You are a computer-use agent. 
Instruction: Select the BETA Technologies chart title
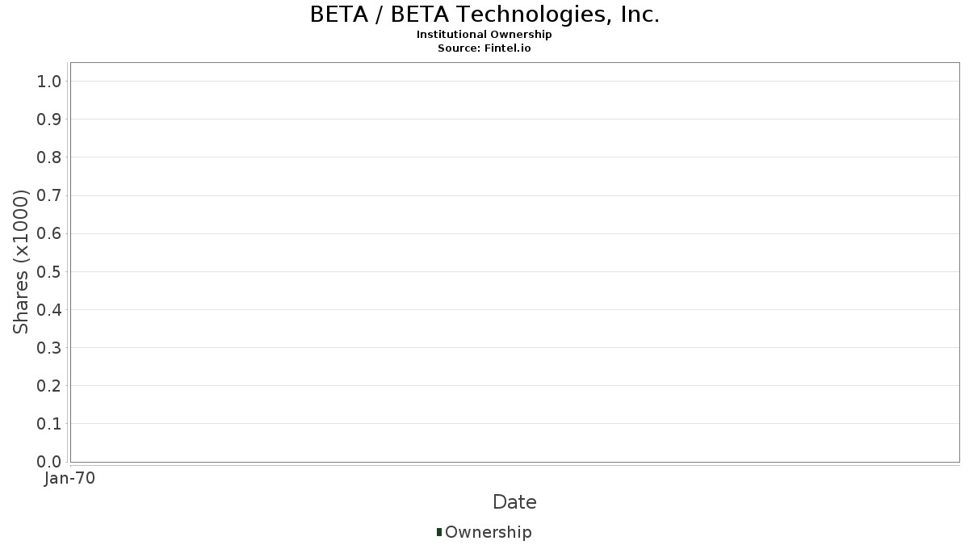coord(484,15)
